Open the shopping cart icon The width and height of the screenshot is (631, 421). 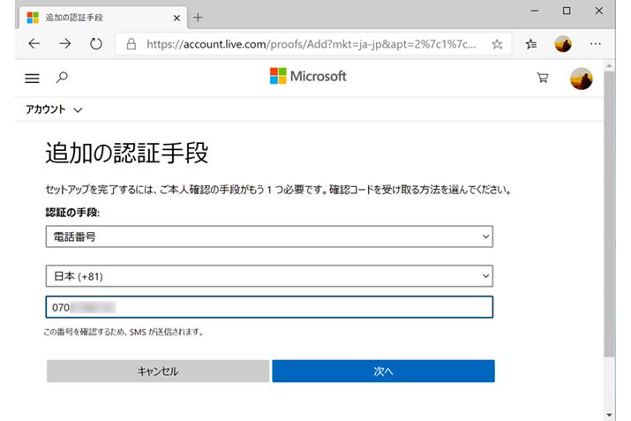click(x=543, y=78)
